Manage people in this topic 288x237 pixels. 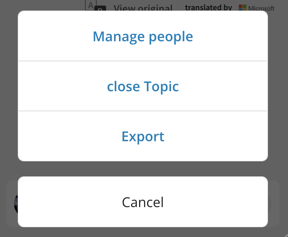[x=143, y=36]
